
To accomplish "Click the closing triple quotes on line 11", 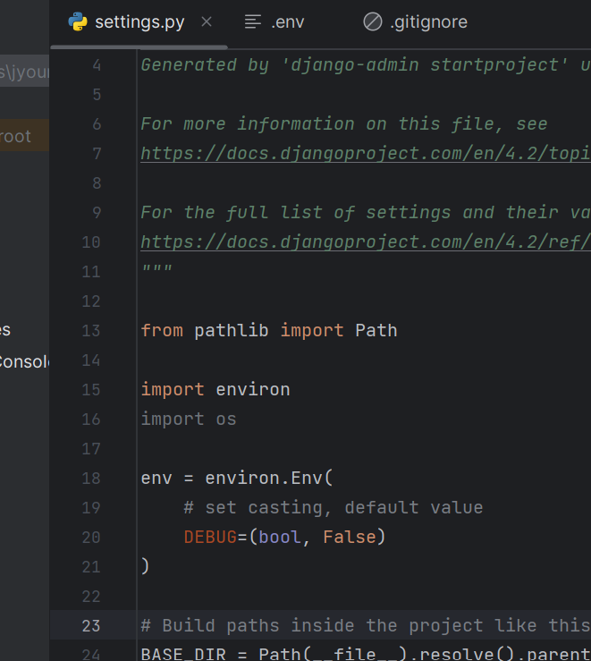I will tap(156, 268).
